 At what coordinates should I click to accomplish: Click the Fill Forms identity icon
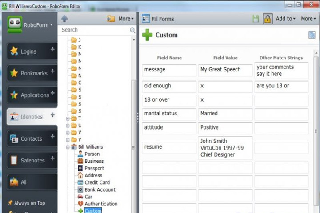pos(146,19)
